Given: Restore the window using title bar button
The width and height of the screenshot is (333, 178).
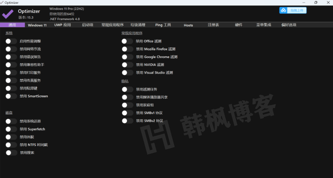Looking at the screenshot, I should [316, 3].
